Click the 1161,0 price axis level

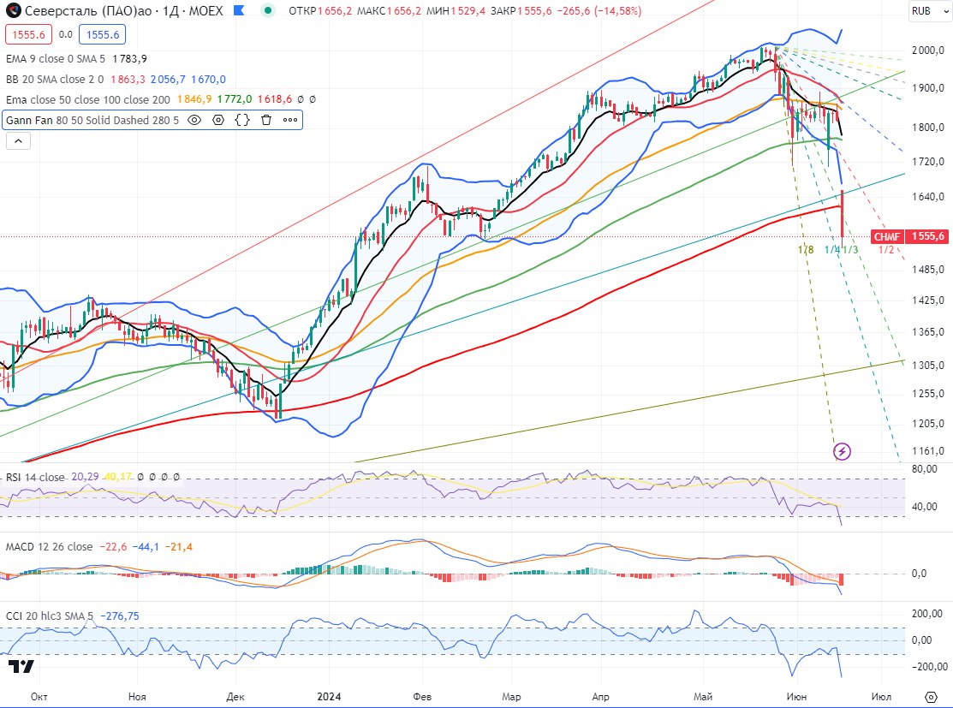pos(927,451)
